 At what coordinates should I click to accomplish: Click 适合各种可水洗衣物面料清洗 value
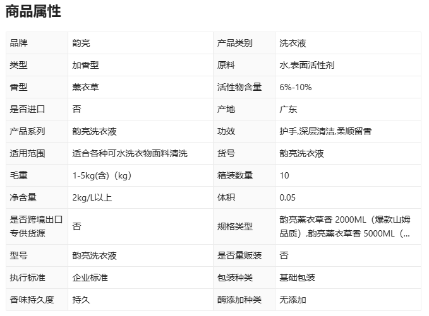130,153
